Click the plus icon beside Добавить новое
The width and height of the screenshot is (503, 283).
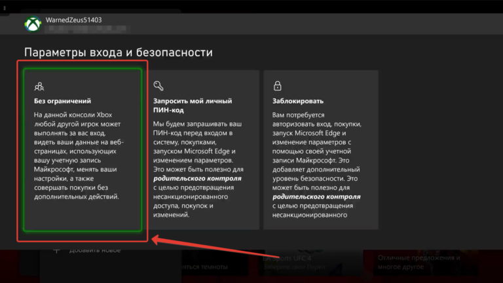[56, 250]
